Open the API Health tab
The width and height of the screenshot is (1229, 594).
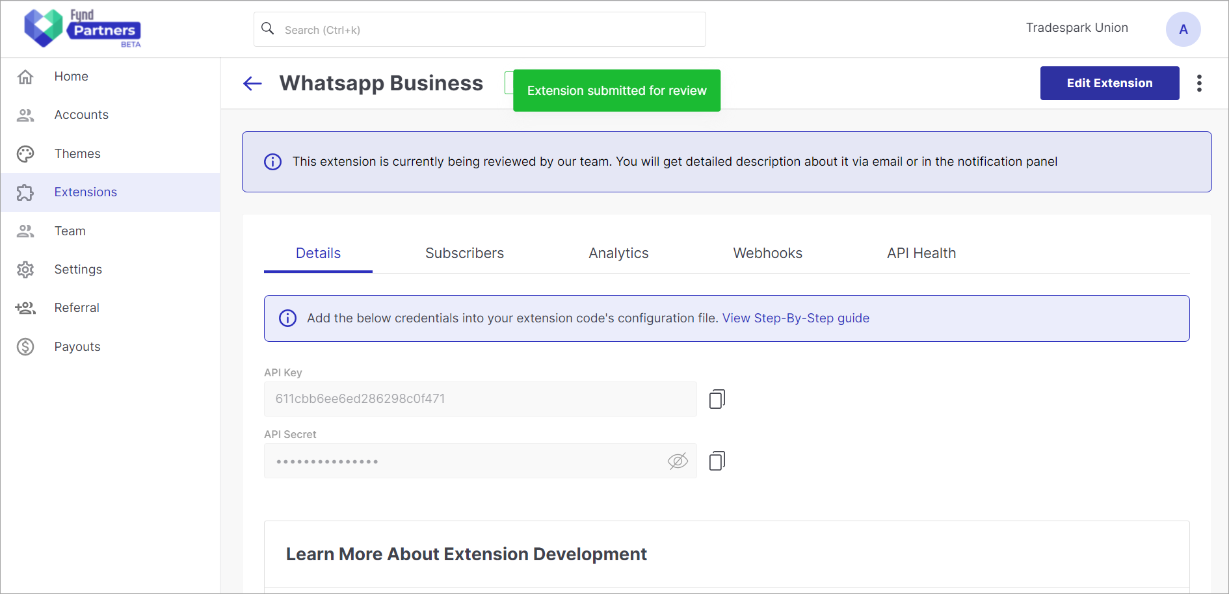coord(921,253)
